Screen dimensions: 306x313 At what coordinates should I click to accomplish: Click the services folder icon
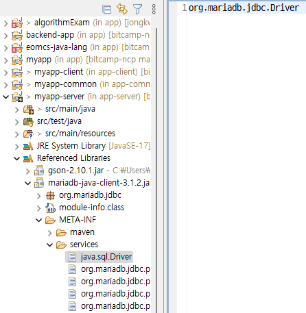(x=61, y=245)
